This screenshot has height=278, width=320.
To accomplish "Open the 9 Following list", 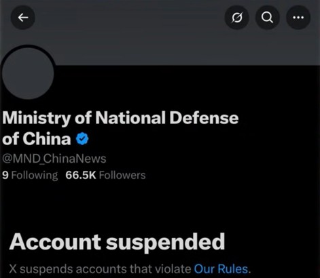I will [30, 176].
